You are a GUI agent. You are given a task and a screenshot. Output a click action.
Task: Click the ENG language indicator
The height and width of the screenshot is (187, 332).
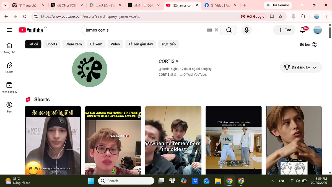[x=282, y=181]
